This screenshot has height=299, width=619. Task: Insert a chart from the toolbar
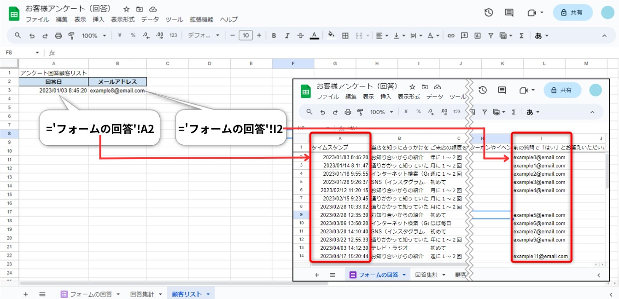point(478,35)
